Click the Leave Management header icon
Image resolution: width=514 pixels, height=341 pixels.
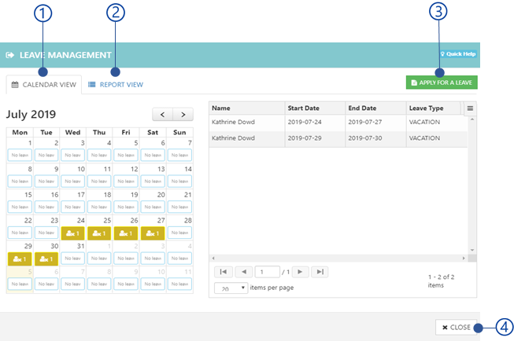coord(9,55)
